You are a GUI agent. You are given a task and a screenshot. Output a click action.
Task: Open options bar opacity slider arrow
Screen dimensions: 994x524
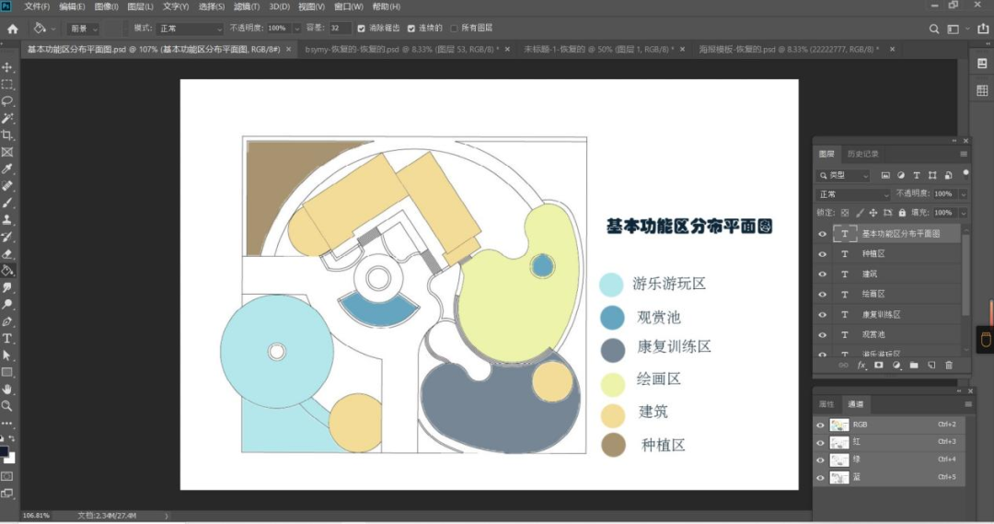tap(296, 29)
